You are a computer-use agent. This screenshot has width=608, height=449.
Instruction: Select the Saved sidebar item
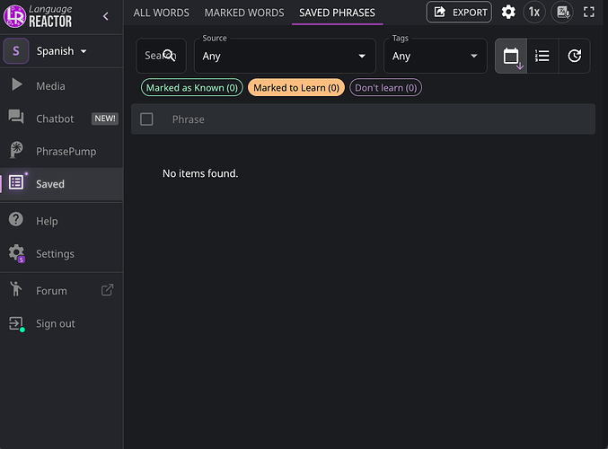point(62,184)
